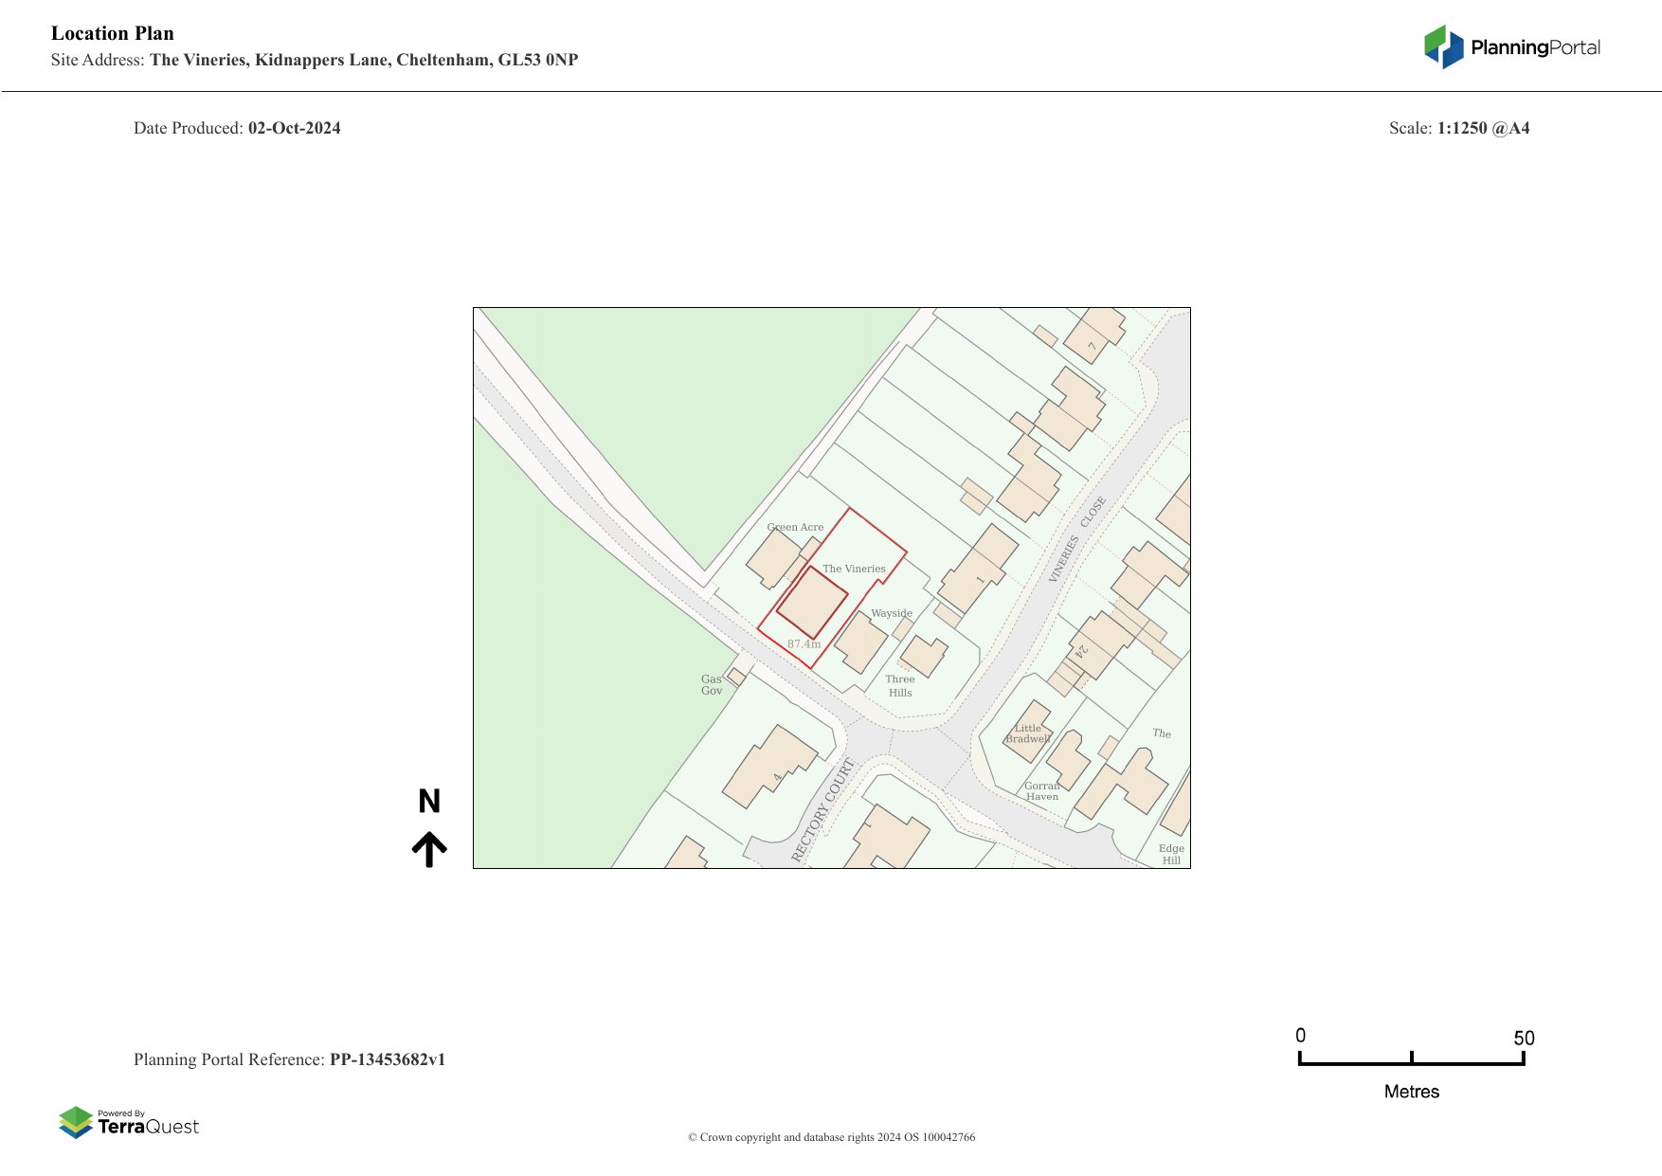This screenshot has height=1176, width=1662.
Task: Click the Rectory Court road label
Action: click(x=822, y=810)
